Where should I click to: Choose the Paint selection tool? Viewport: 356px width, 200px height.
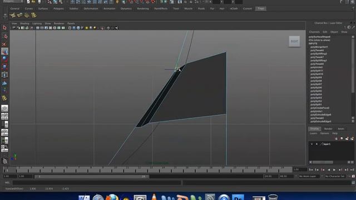[4, 44]
